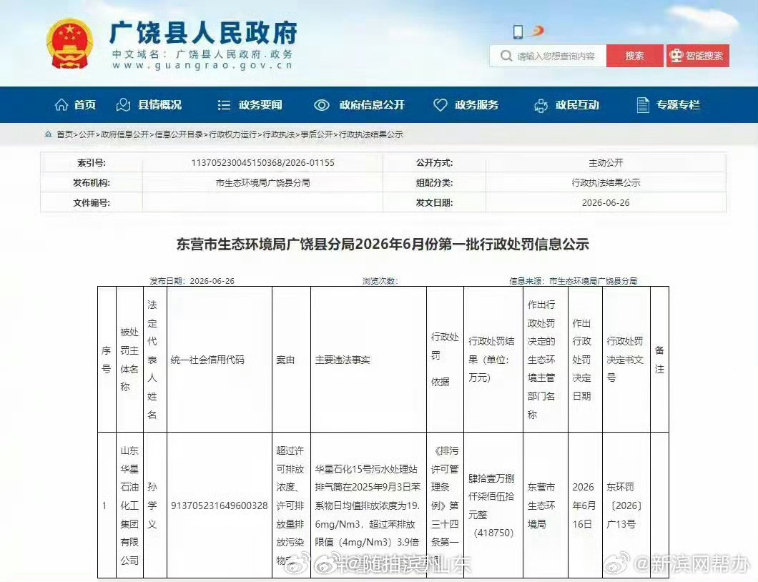Click the 行政处罚决定书文号 column header

(625, 359)
